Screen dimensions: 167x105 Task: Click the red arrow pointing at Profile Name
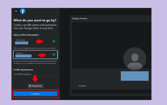pos(39,41)
